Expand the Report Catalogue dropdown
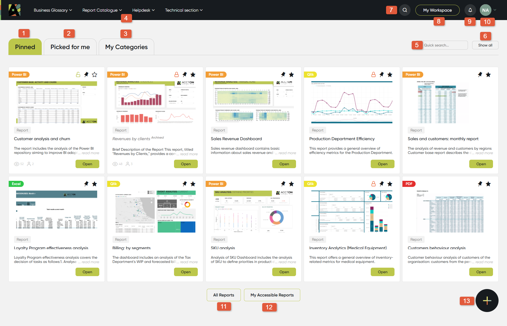The width and height of the screenshot is (507, 326). [x=102, y=10]
